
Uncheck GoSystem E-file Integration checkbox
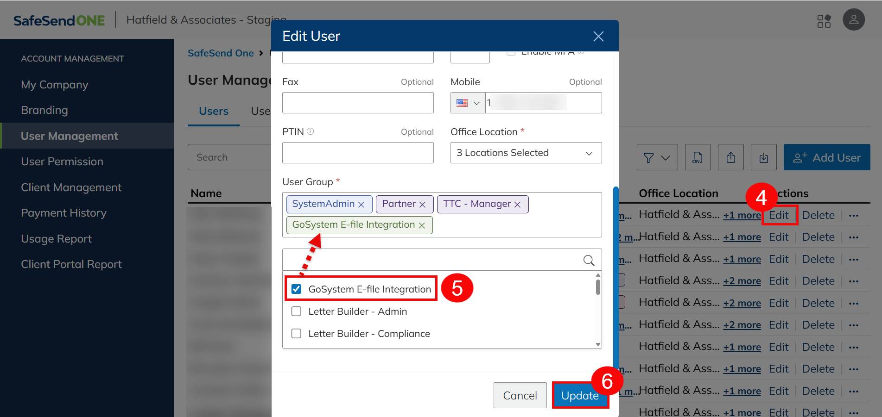tap(297, 289)
